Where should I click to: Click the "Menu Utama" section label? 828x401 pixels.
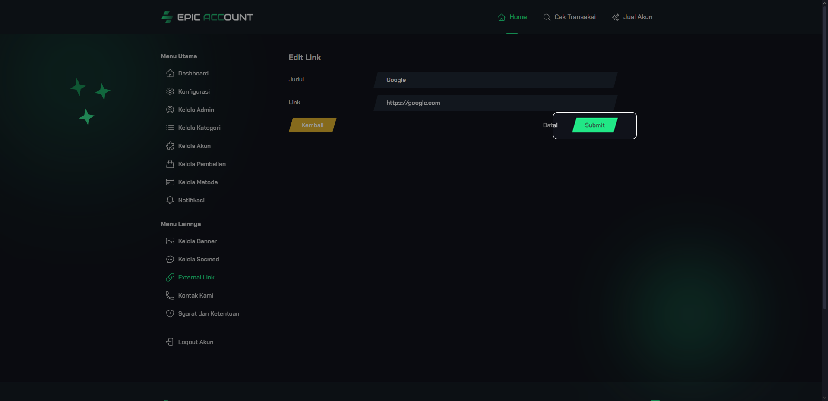click(179, 56)
